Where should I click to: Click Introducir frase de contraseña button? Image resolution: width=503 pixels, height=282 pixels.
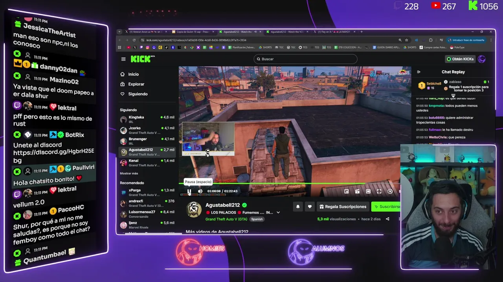click(x=466, y=40)
